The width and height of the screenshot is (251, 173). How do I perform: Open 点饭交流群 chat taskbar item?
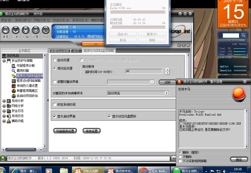click(88, 170)
